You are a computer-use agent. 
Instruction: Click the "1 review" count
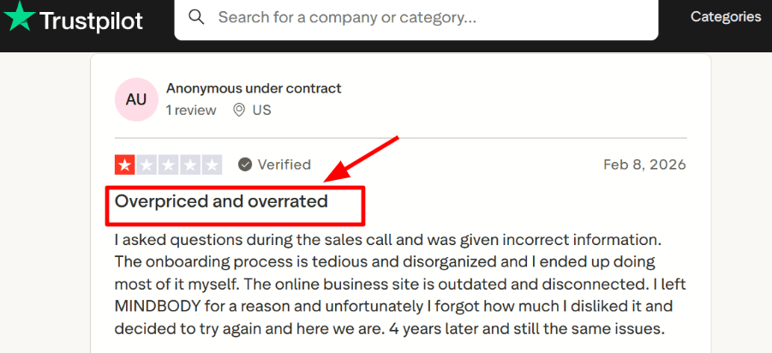(x=191, y=110)
